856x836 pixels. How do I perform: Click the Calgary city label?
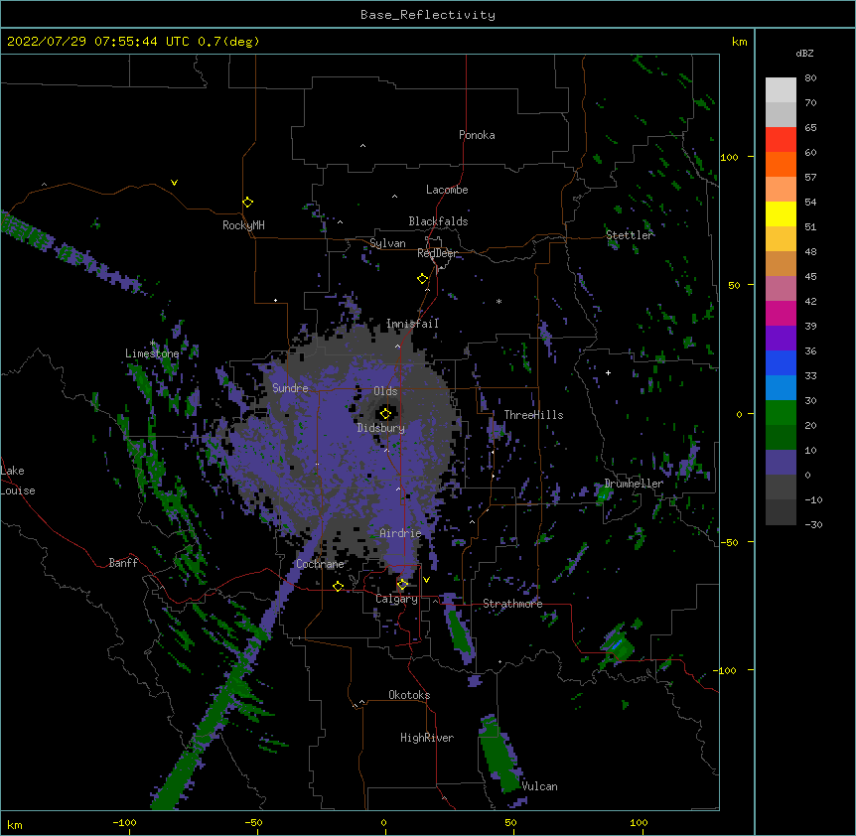pos(396,599)
